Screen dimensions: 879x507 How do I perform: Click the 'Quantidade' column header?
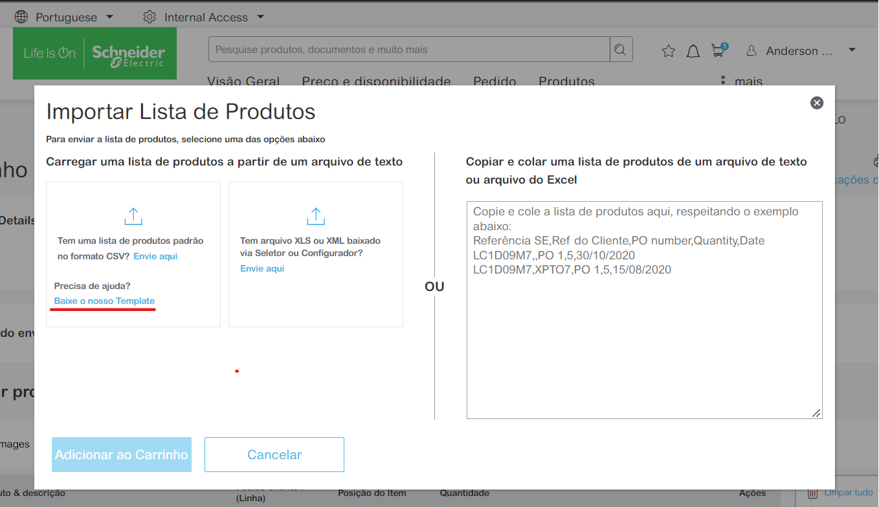(x=465, y=493)
